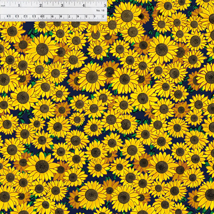Click the 10 on the centimeter scale

(x=42, y=16)
